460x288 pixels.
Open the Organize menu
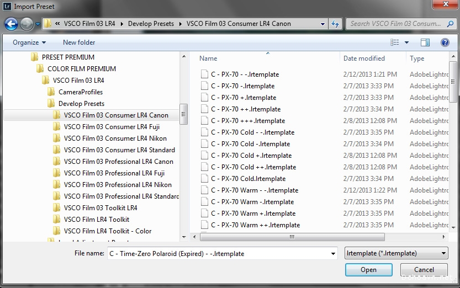[29, 42]
